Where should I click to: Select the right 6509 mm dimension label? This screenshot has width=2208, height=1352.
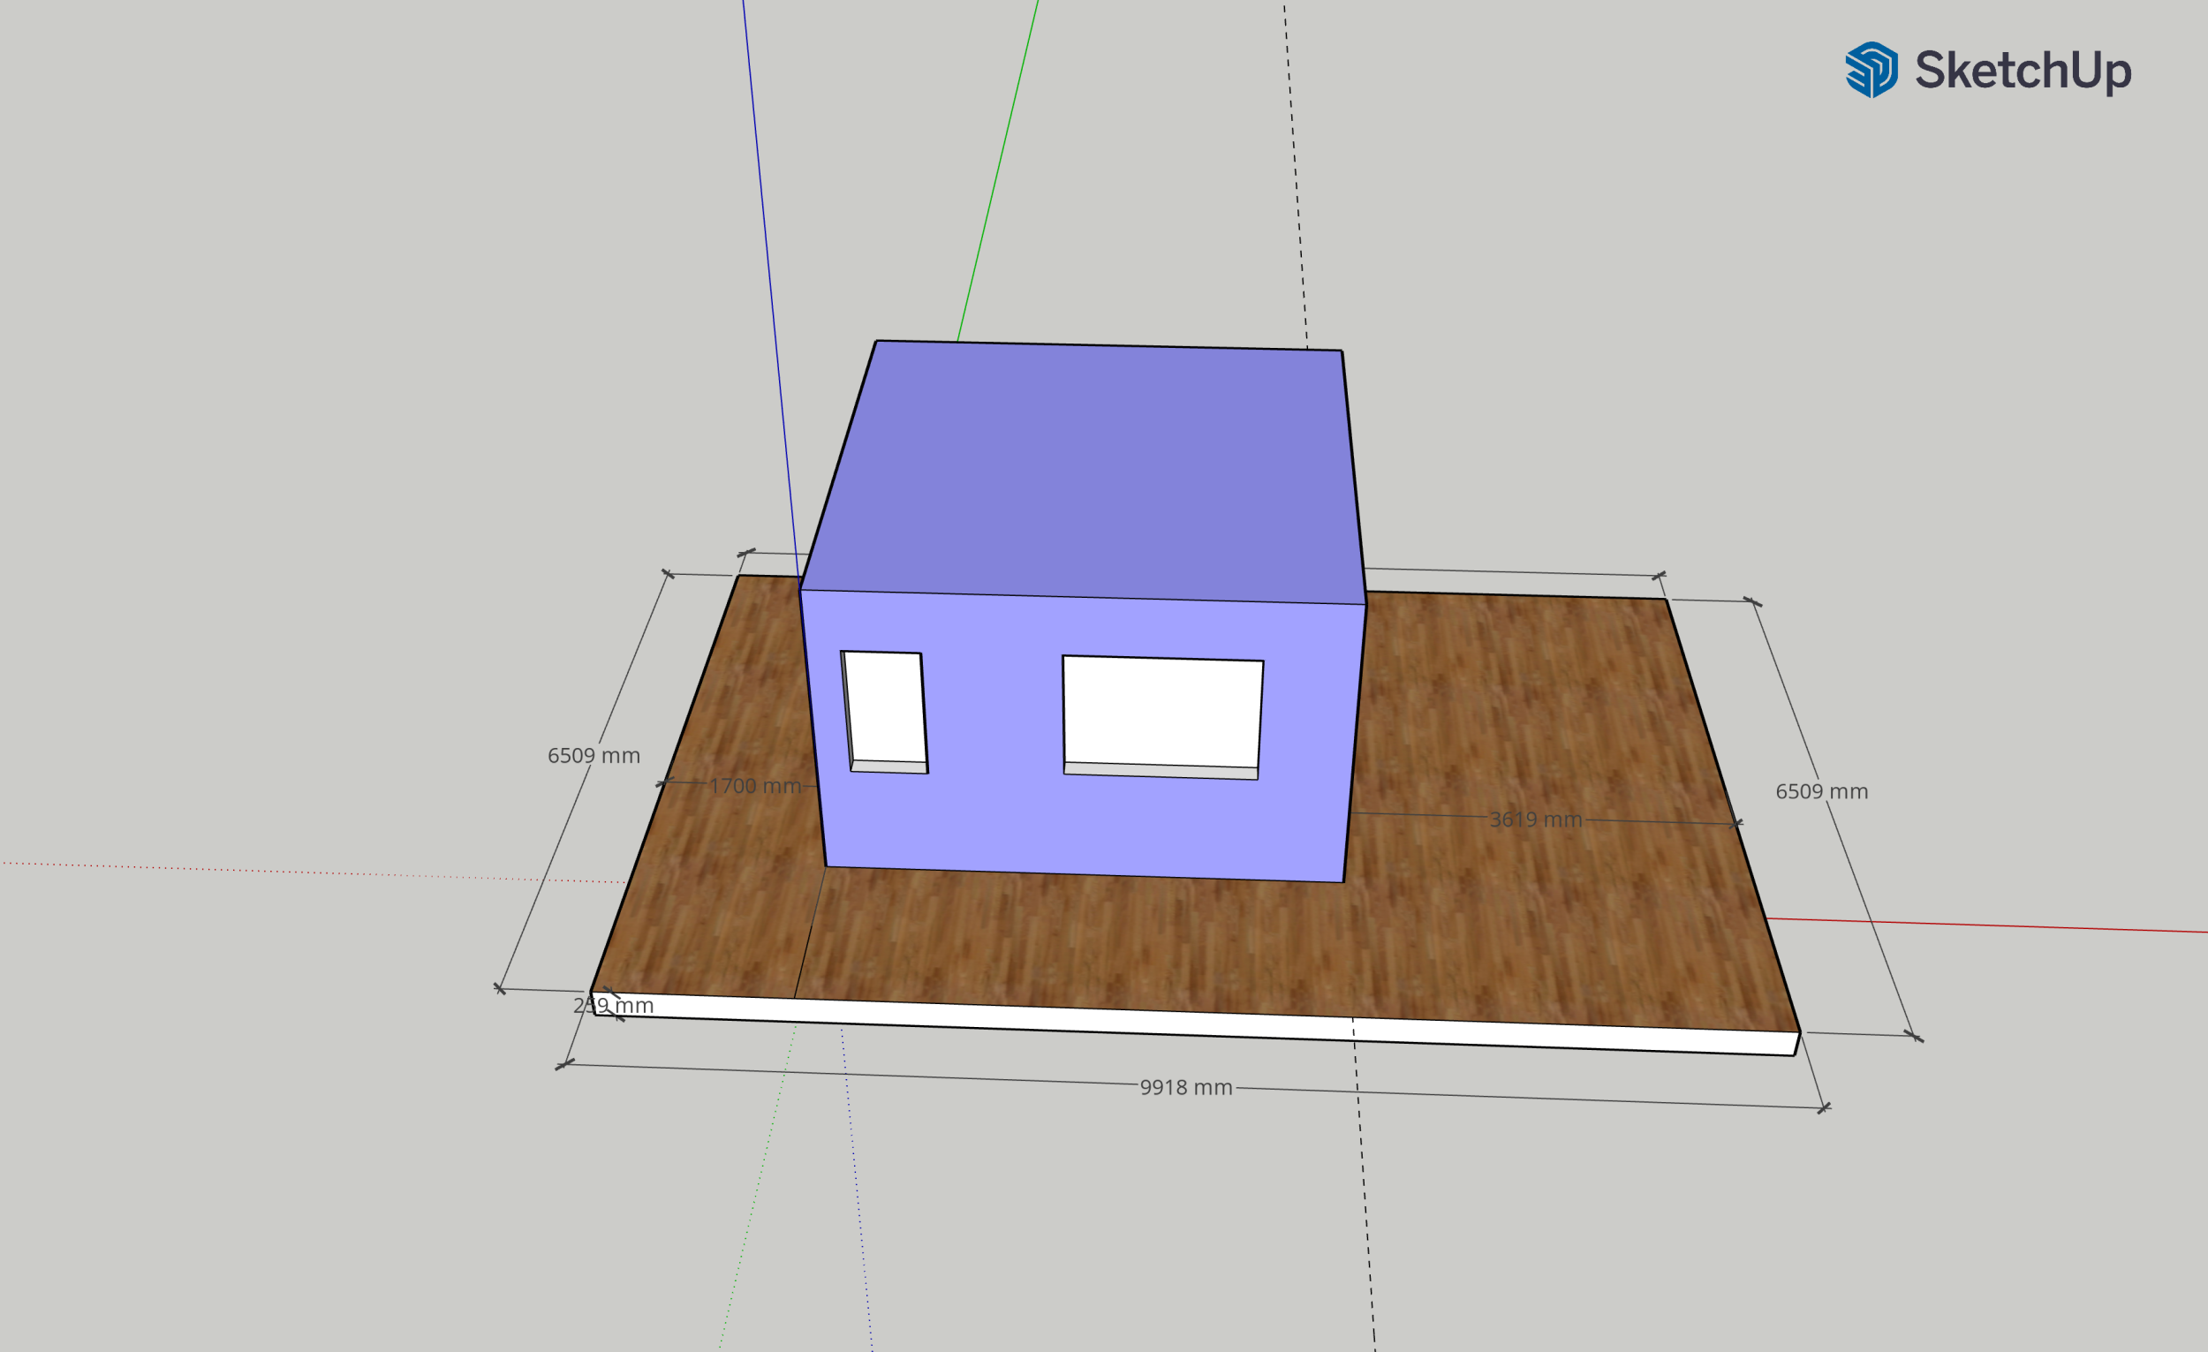pyautogui.click(x=1822, y=791)
